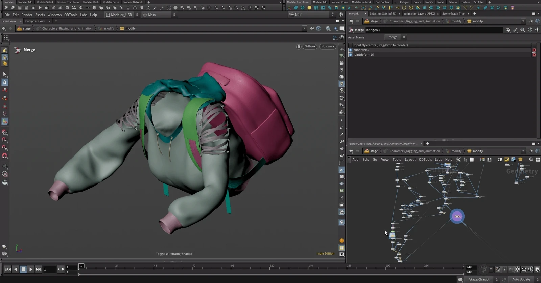Toggle the stop button on the playbar
This screenshot has width=541, height=283.
click(23, 269)
